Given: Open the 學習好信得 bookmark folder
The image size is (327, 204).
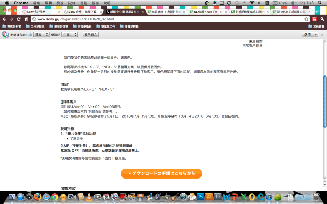Looking at the screenshot, I should [59, 27].
